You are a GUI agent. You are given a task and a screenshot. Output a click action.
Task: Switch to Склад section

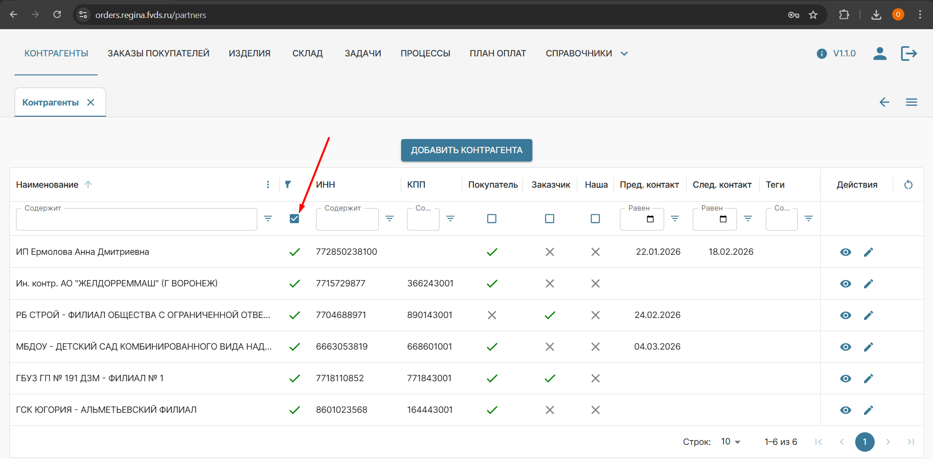[x=307, y=53]
